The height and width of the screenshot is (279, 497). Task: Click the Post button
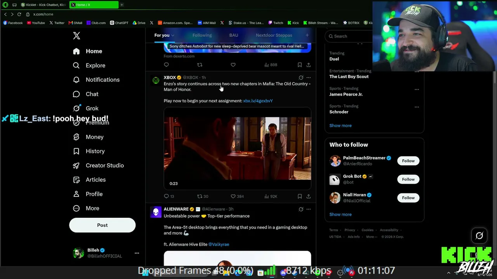click(102, 225)
